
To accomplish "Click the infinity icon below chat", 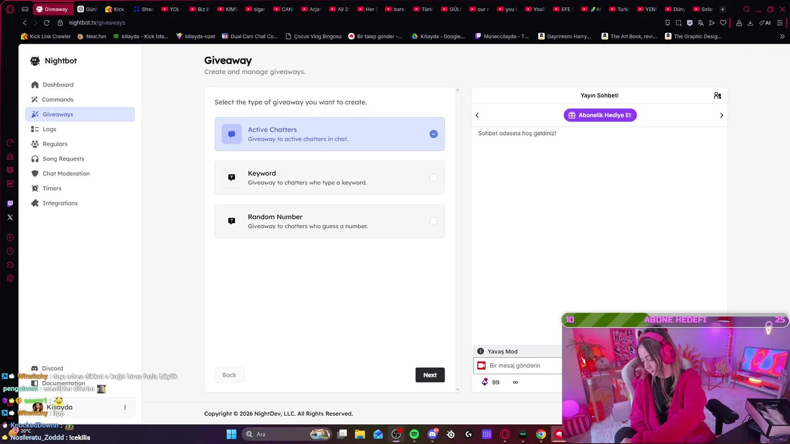I will pyautogui.click(x=515, y=382).
